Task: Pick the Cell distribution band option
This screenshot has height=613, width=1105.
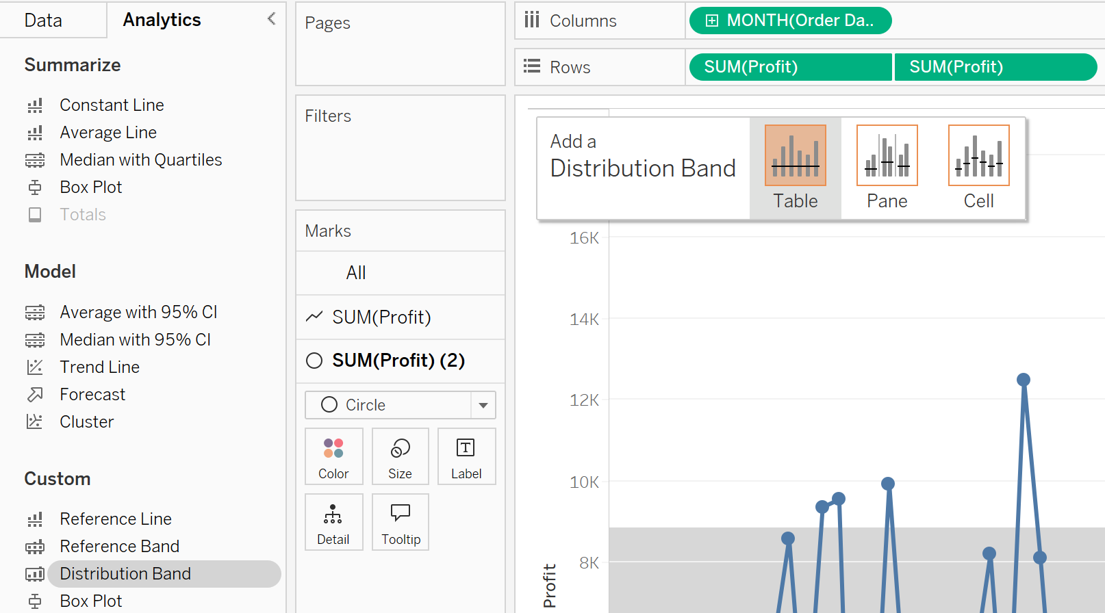Action: pos(978,168)
